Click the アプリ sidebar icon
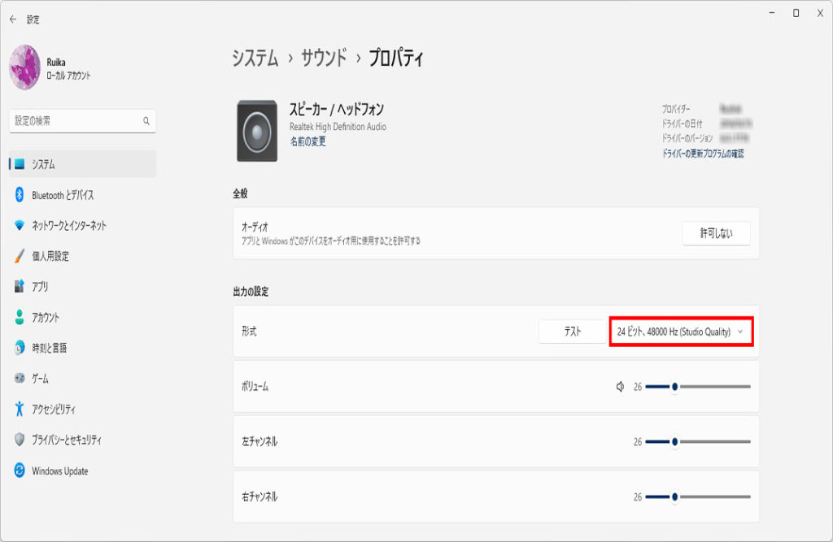This screenshot has height=542, width=833. pyautogui.click(x=20, y=287)
